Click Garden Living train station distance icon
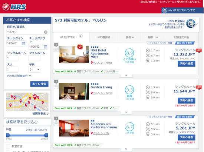 coord(148,97)
